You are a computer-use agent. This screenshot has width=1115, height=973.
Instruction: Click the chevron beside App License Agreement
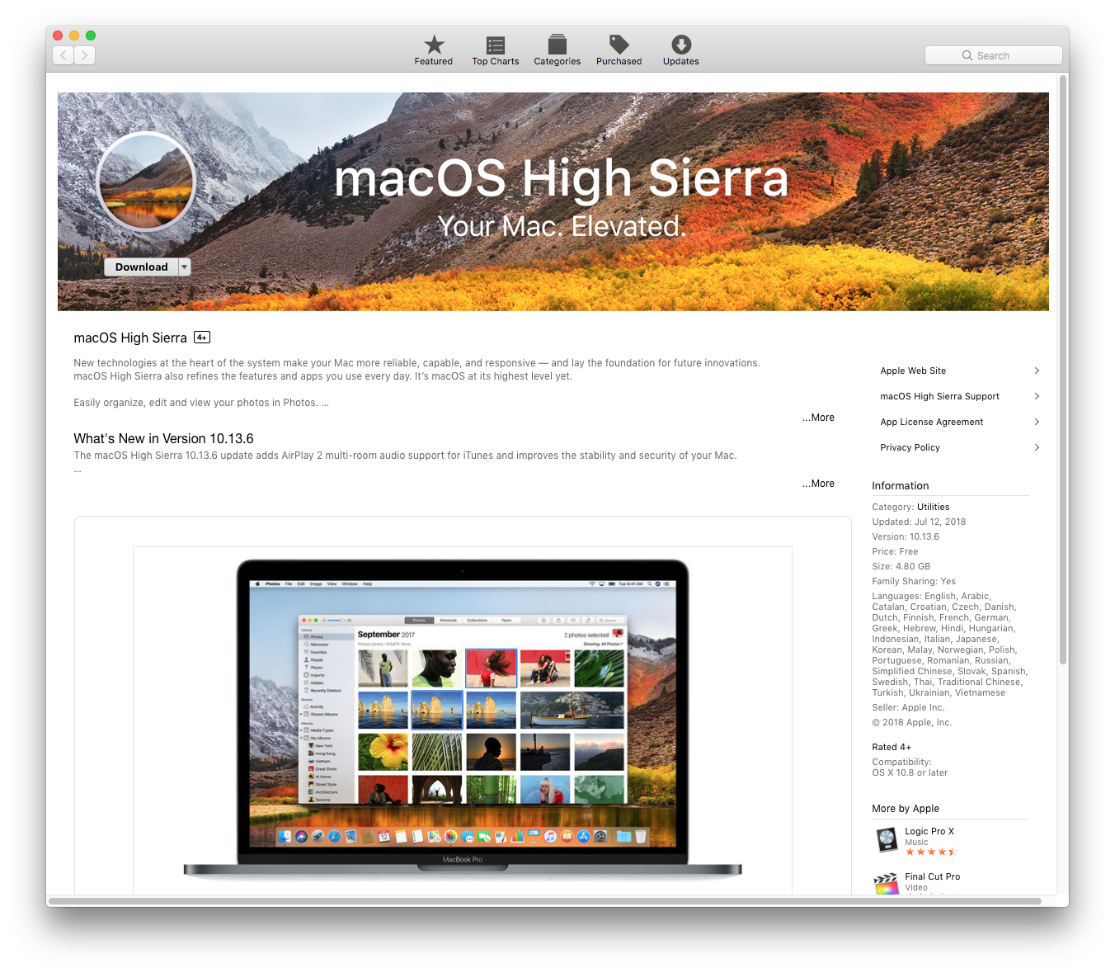click(1037, 422)
